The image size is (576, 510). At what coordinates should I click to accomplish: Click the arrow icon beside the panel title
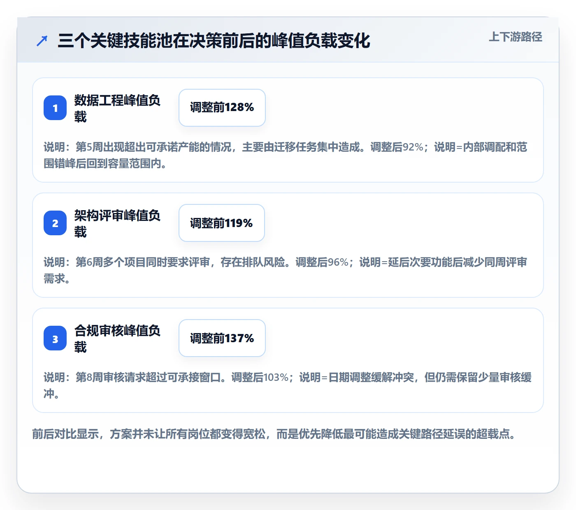[42, 41]
